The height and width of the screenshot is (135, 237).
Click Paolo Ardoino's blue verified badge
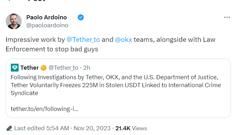pyautogui.click(x=81, y=17)
